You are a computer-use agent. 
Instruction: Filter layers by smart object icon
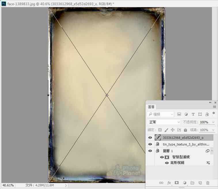pos(207,114)
